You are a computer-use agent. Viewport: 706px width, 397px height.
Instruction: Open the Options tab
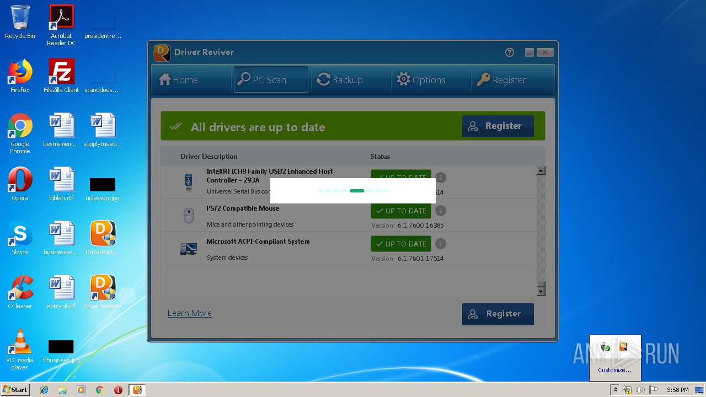[x=421, y=80]
